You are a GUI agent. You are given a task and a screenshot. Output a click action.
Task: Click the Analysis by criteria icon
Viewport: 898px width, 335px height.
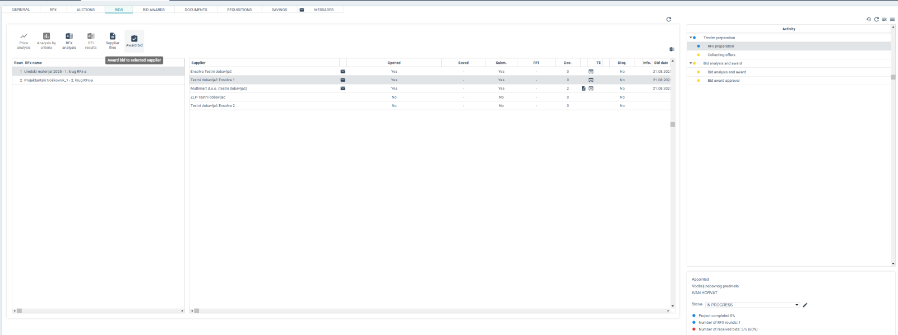click(x=47, y=40)
